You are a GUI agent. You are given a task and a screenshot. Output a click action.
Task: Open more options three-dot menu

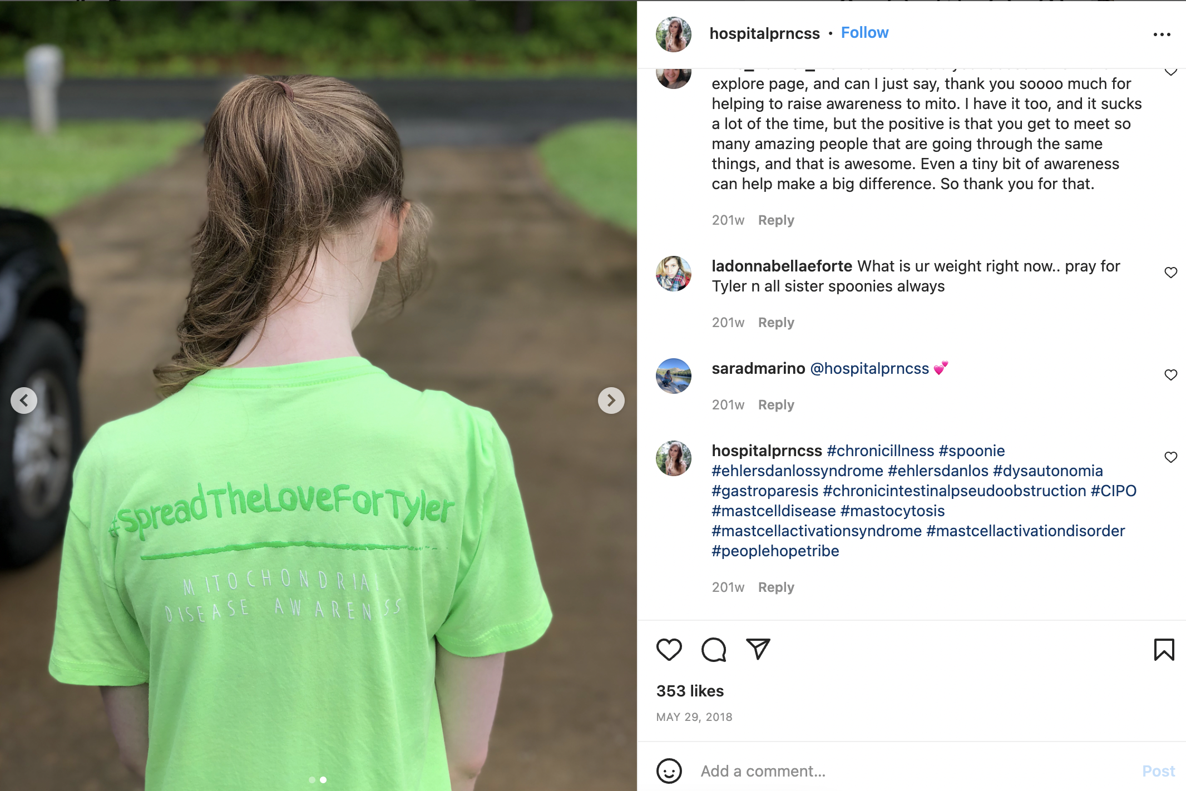click(x=1162, y=34)
